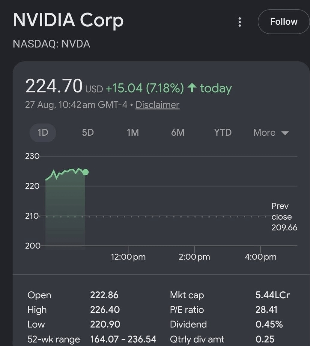Expand the More time ranges dropdown
Screen dimensions: 310x346
click(271, 133)
